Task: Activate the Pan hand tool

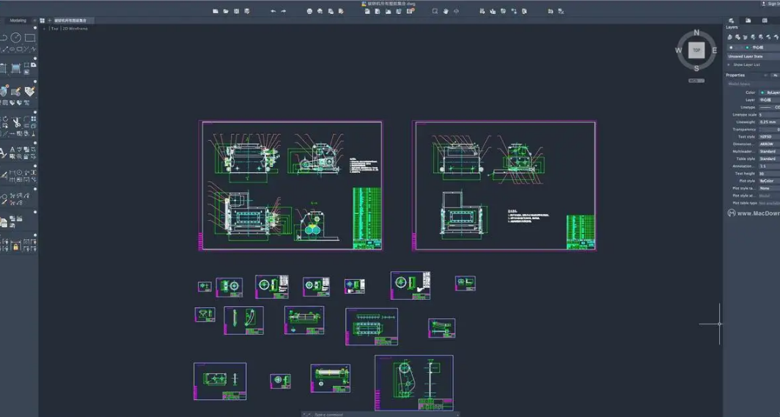Action: pos(446,12)
